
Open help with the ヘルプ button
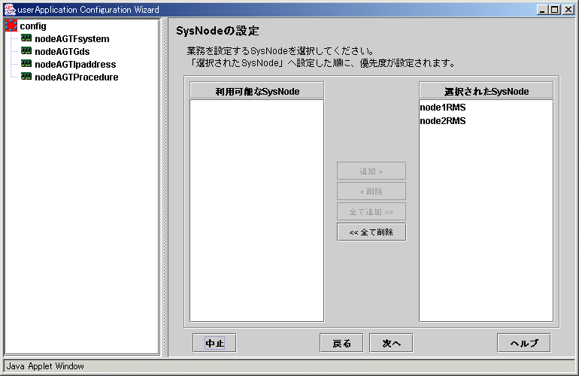(x=523, y=343)
